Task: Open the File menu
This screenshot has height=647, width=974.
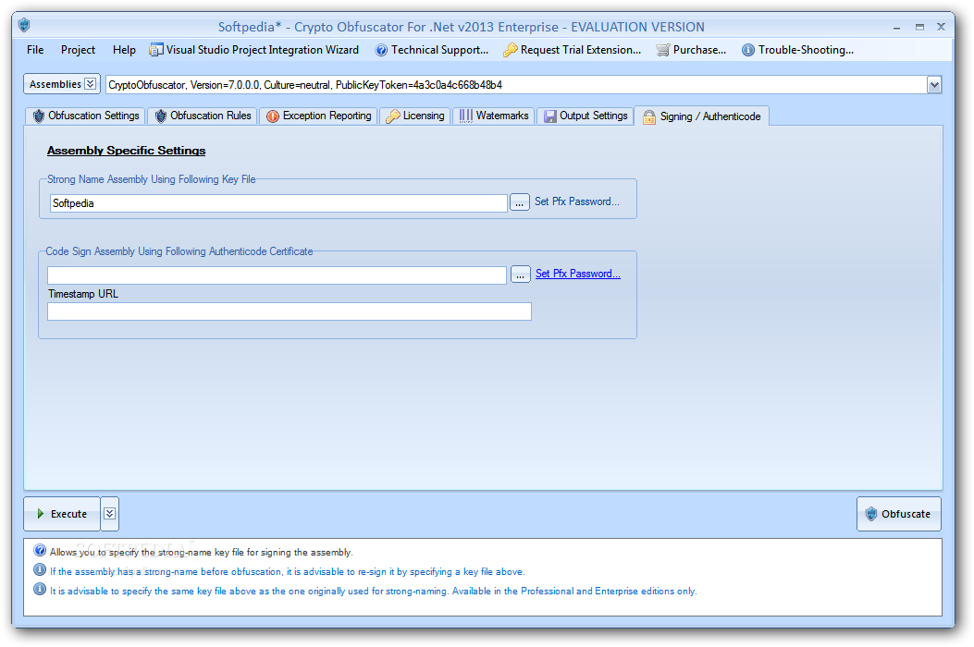Action: coord(35,50)
